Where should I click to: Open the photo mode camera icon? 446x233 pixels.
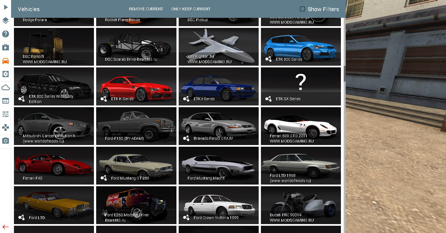point(6,141)
